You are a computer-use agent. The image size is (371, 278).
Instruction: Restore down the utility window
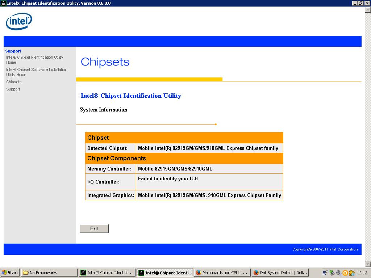[360, 3]
